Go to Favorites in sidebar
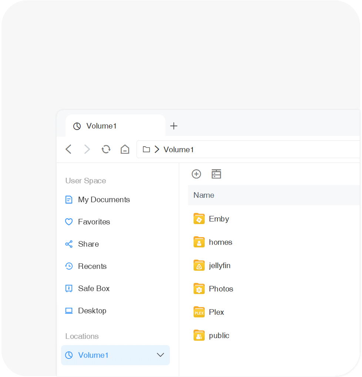 coord(94,222)
